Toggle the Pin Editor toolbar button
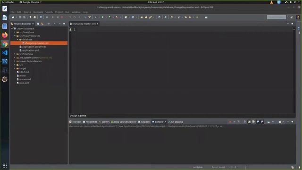This screenshot has height=170, width=302. point(206,17)
